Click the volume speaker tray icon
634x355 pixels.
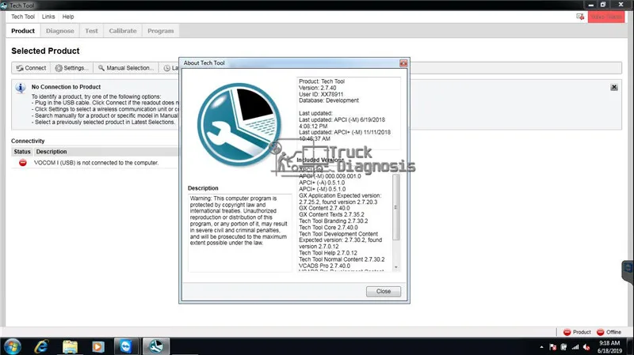pos(586,347)
